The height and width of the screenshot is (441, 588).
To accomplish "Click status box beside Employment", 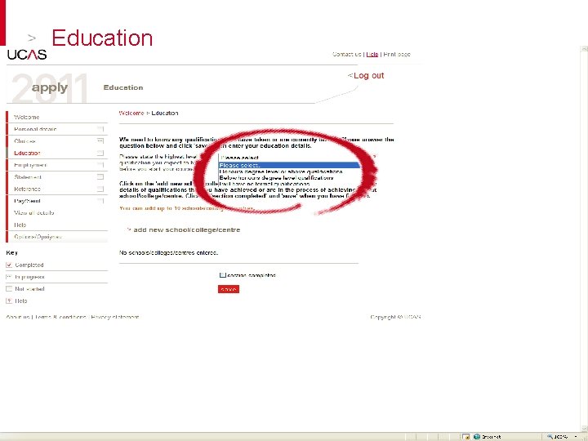I will [100, 165].
